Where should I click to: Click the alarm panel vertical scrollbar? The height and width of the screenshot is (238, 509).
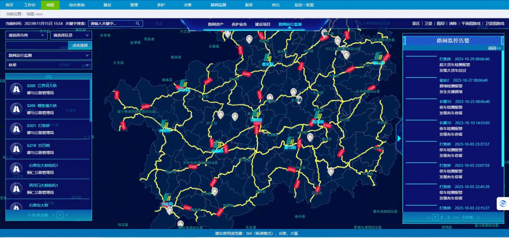tap(503, 108)
